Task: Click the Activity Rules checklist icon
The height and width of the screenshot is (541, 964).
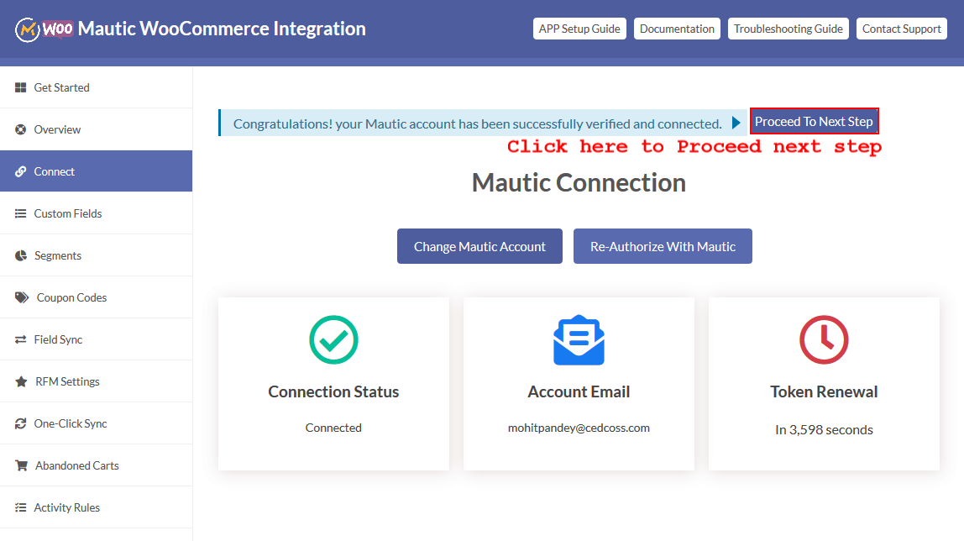Action: point(20,507)
